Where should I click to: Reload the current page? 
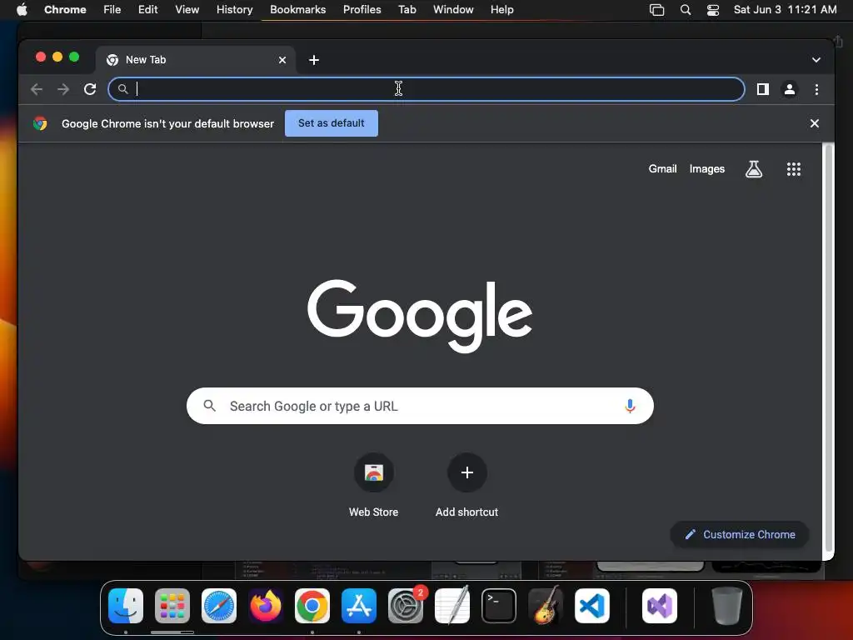pos(90,89)
